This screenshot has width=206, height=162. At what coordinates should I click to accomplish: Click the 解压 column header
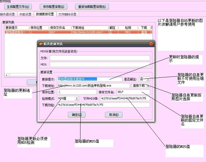coord(113,28)
